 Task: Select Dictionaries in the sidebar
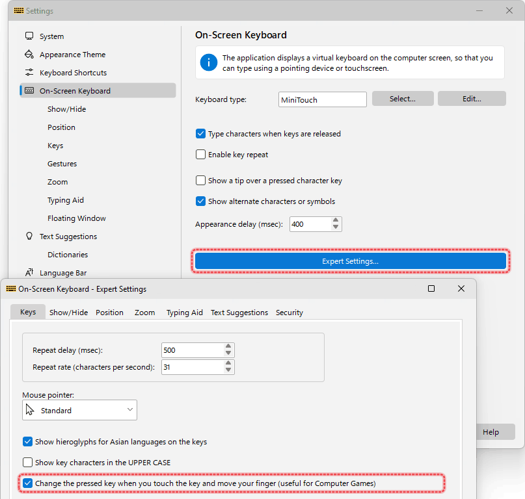point(68,255)
